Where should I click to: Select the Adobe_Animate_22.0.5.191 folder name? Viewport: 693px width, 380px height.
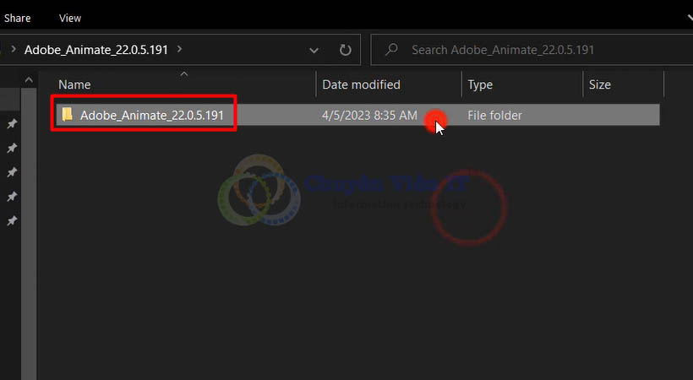pos(152,116)
